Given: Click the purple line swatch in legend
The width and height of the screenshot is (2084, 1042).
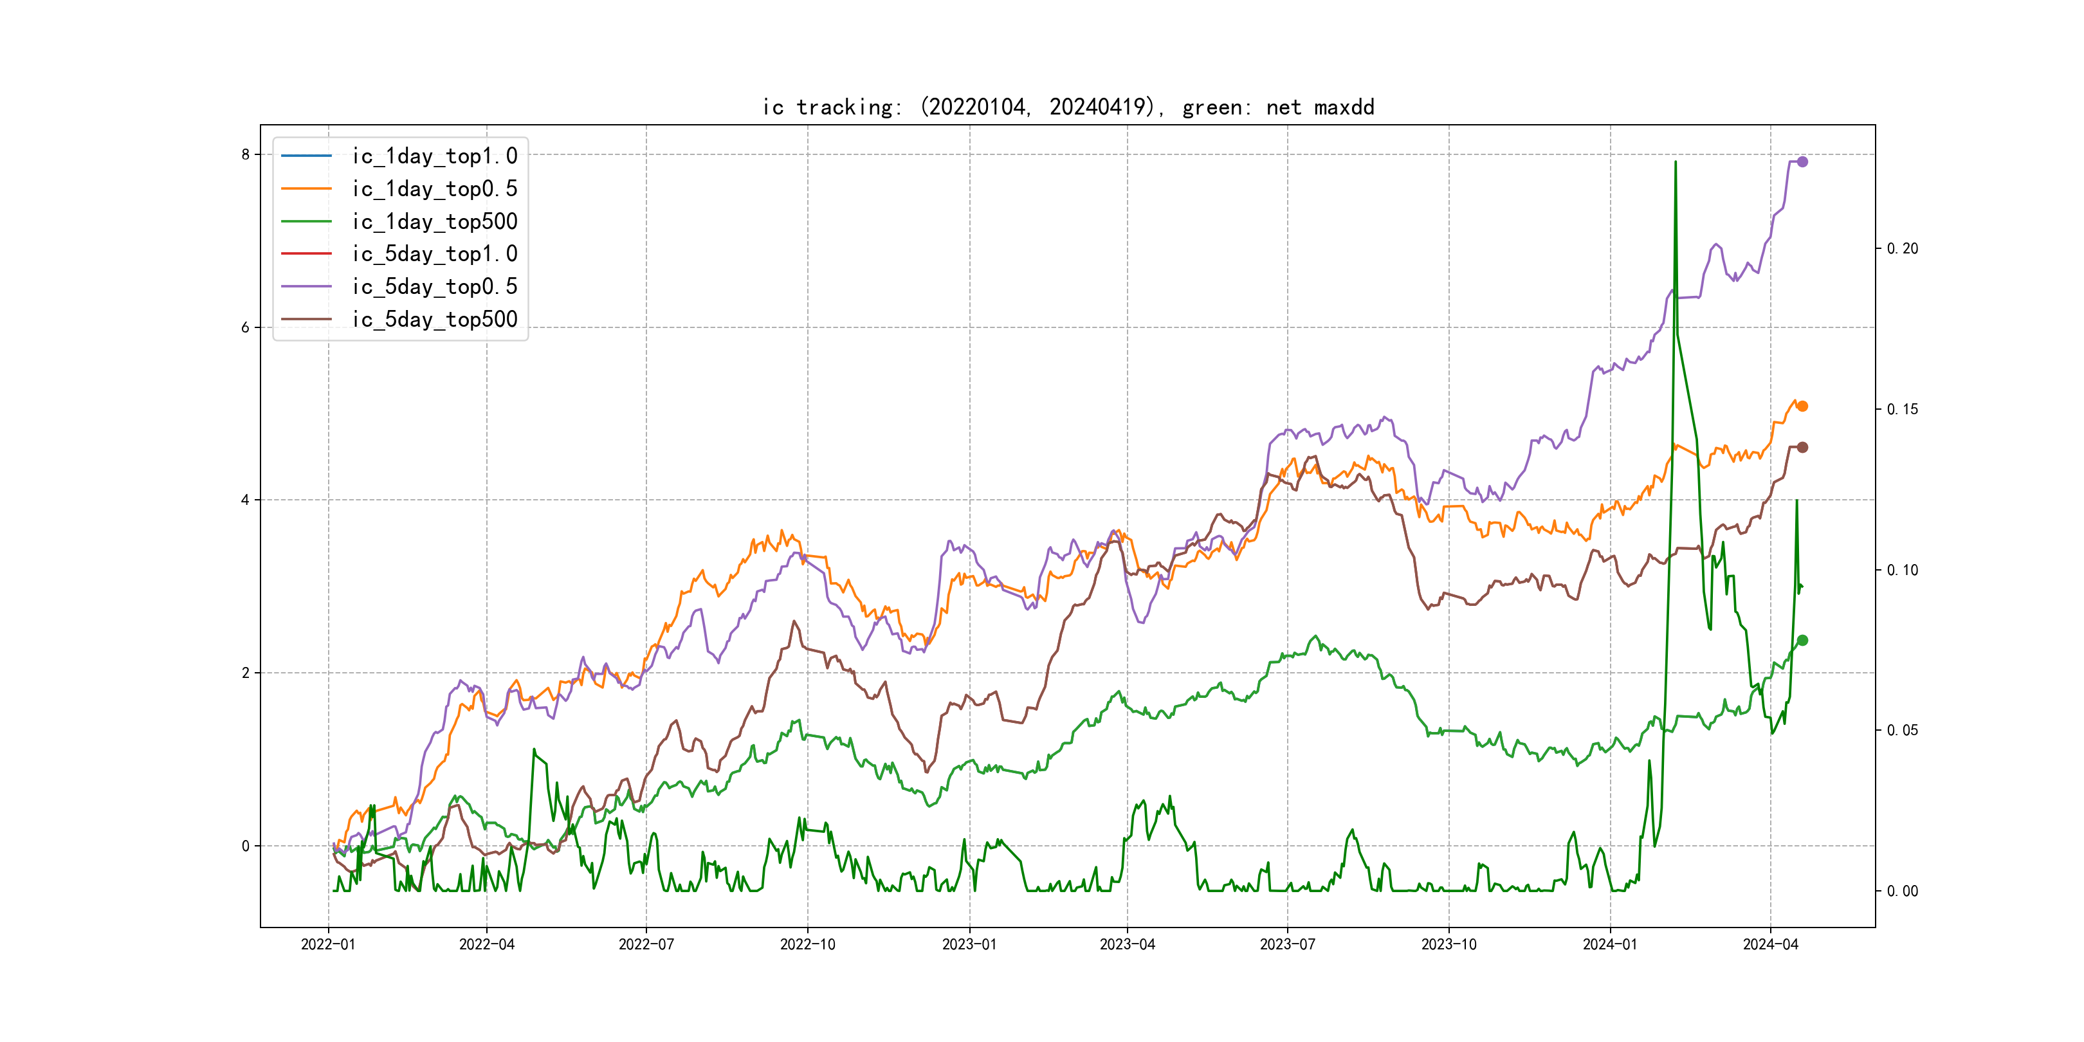Looking at the screenshot, I should click(306, 286).
